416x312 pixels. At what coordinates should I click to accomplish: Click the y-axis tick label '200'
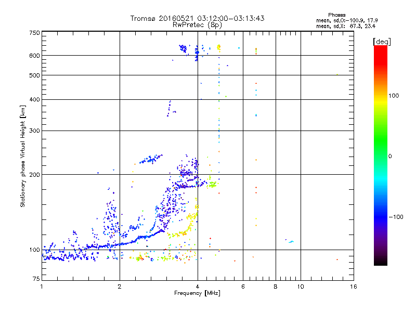[x=34, y=175]
